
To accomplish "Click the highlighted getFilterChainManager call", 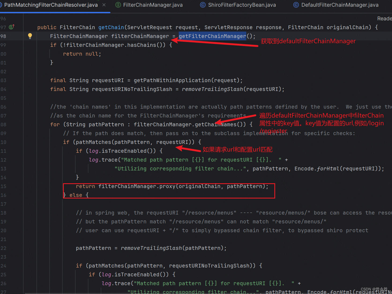I will click(x=212, y=36).
